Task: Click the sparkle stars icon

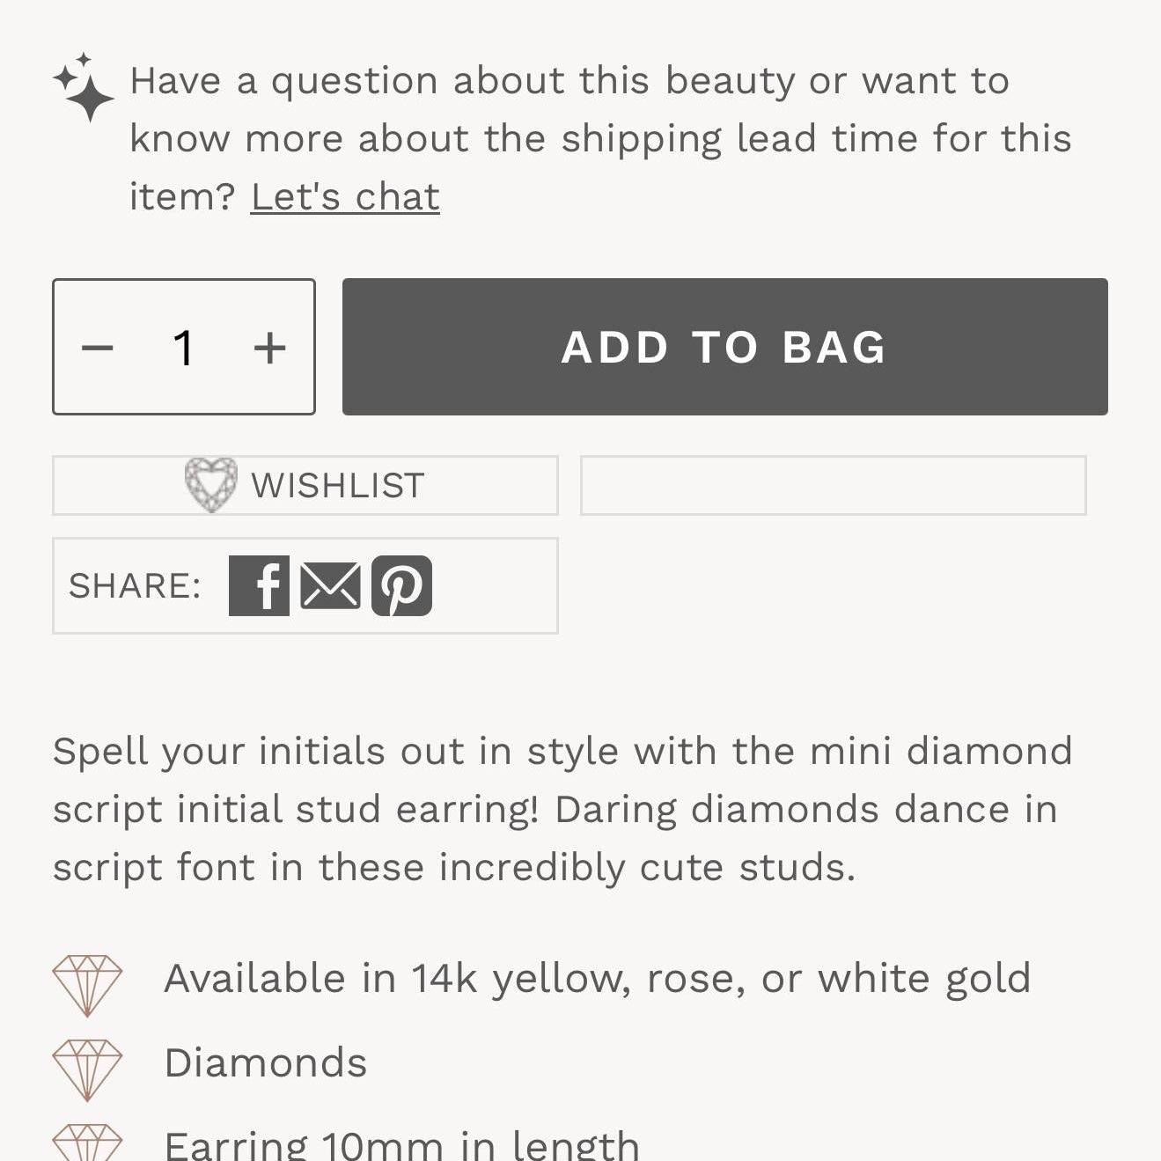Action: click(84, 87)
